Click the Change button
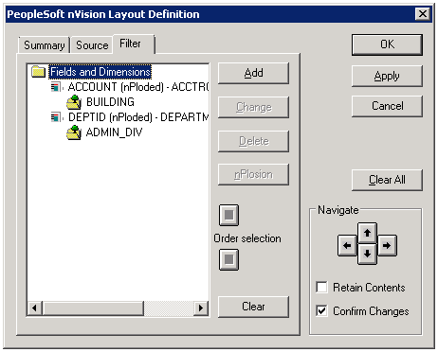The width and height of the screenshot is (438, 352). 253,107
